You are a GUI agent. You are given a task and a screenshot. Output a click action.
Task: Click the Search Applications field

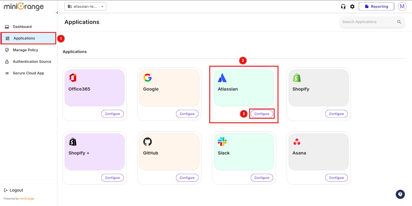point(372,22)
